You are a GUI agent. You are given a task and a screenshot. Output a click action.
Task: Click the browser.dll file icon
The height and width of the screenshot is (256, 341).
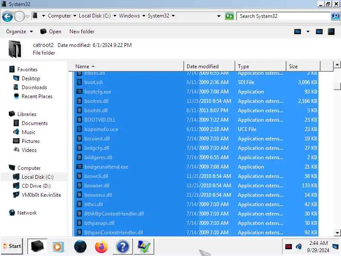coord(79,186)
